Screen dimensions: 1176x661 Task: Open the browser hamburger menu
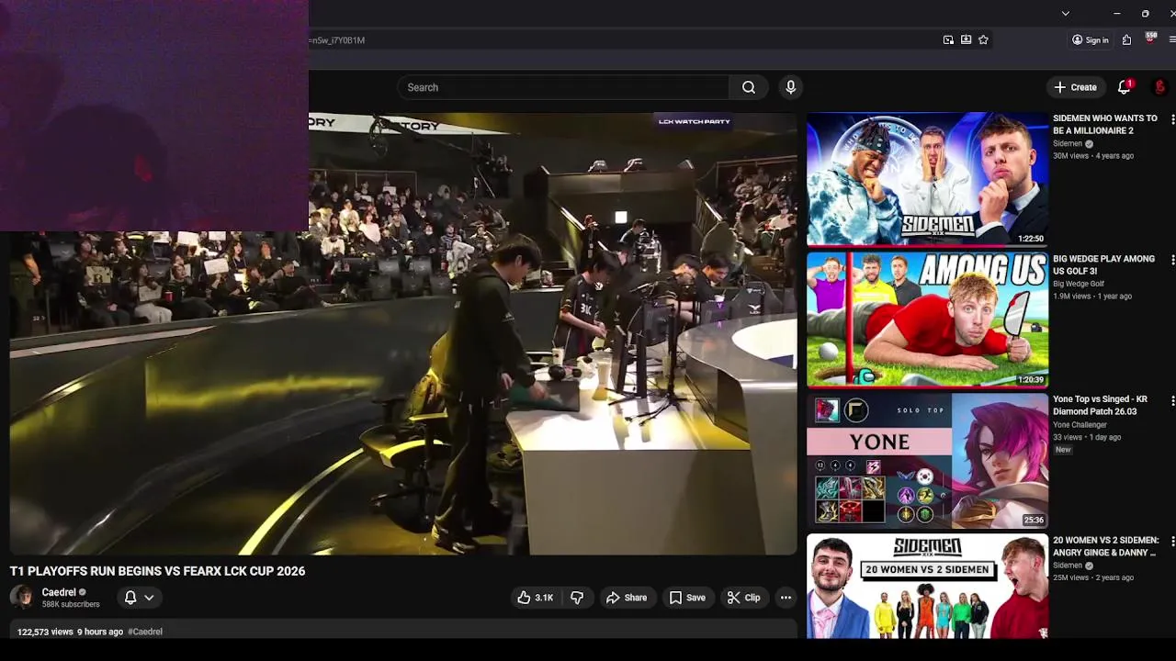point(1172,39)
